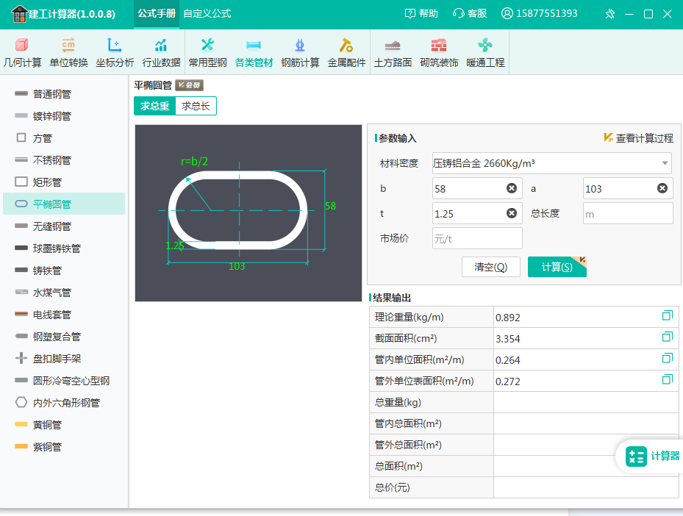Screen dimensions: 683x516
Task: Open 金属配件 metal fittings tool
Action: 346,53
